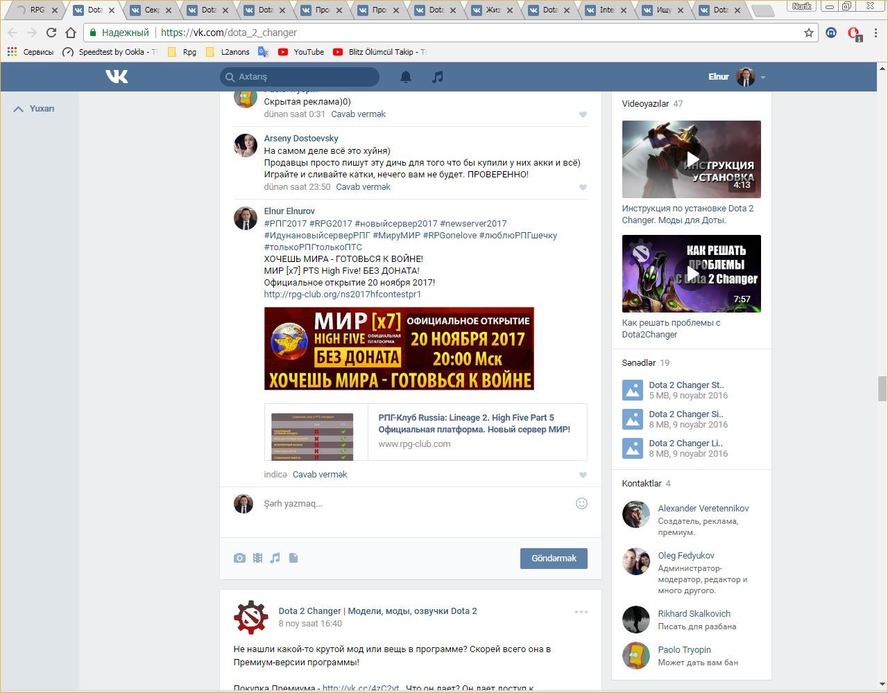Open Oleg Fedyukov contact
The image size is (888, 693).
click(686, 556)
